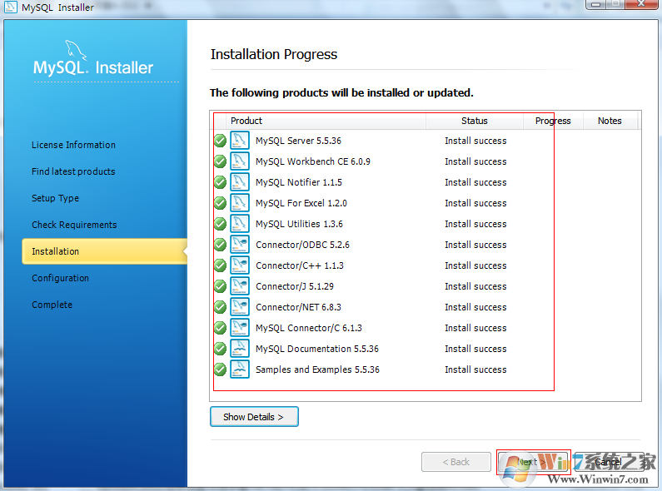Click the MySQL Server 5.5.36 product icon
662x491 pixels.
pyautogui.click(x=239, y=141)
